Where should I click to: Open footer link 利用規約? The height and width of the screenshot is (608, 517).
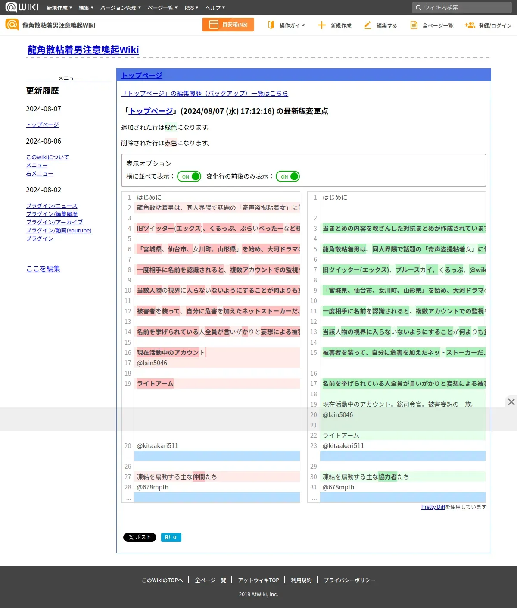click(301, 580)
